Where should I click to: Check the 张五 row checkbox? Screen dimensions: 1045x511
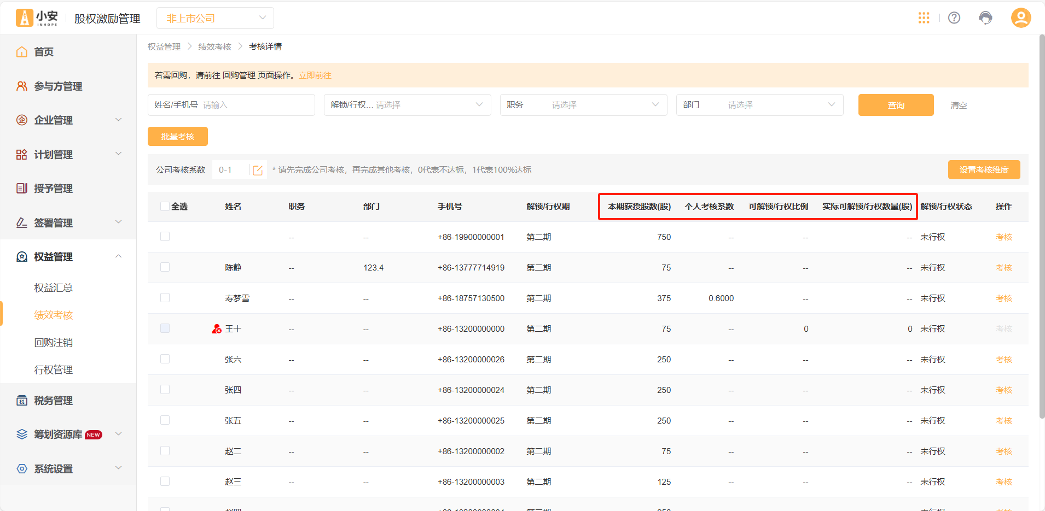165,420
